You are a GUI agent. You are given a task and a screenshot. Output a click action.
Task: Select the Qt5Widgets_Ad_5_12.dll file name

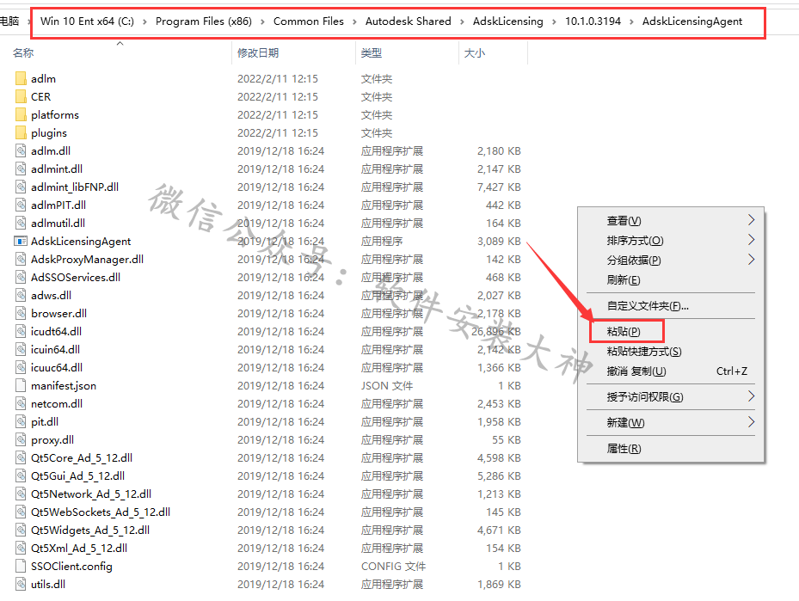90,530
